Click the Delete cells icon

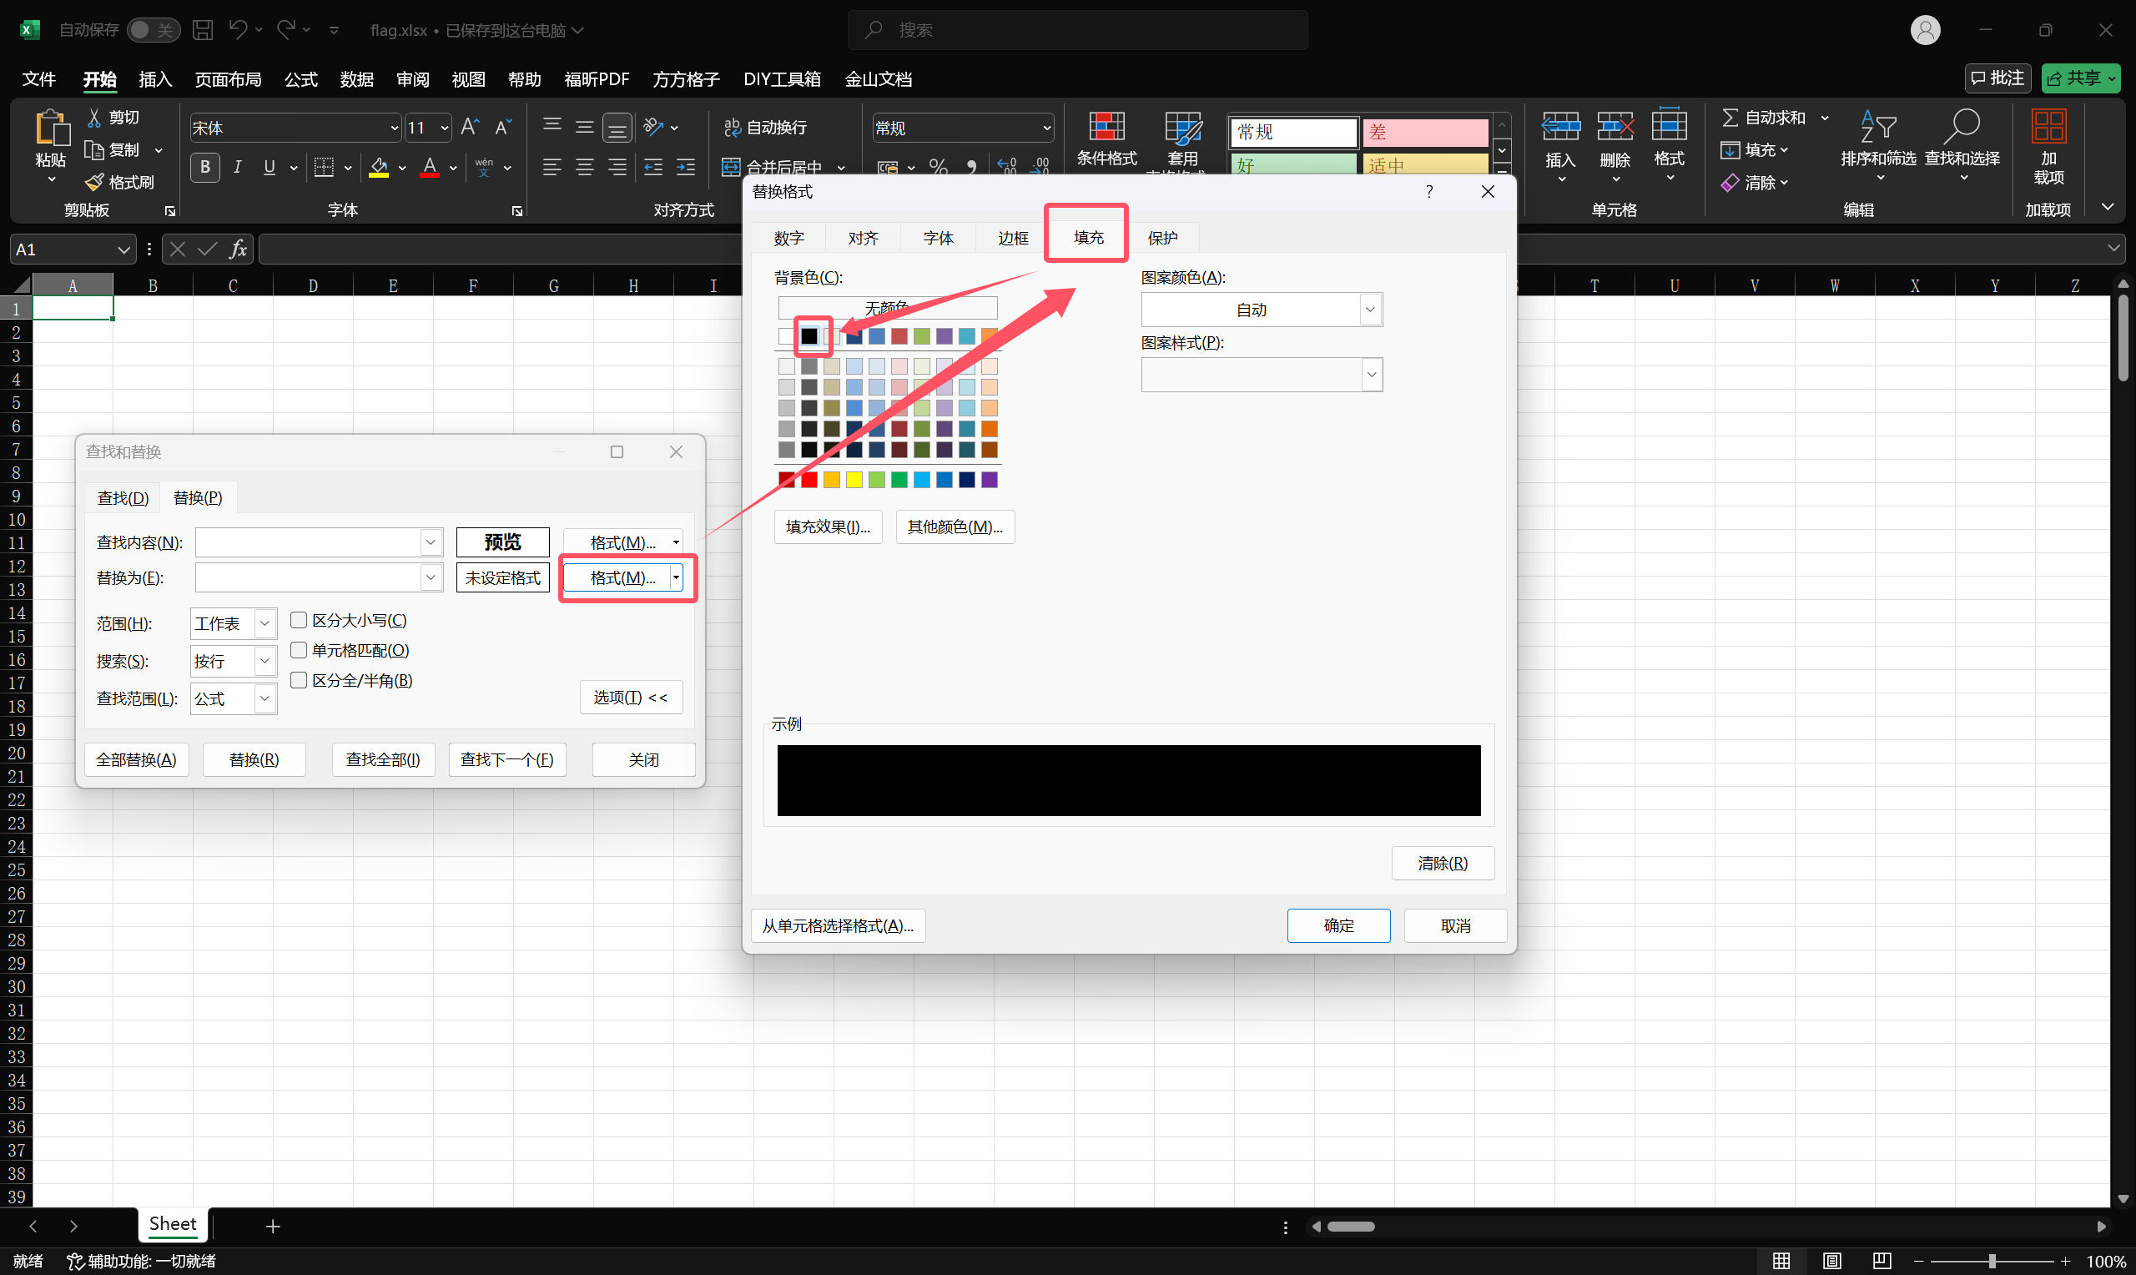click(x=1615, y=126)
